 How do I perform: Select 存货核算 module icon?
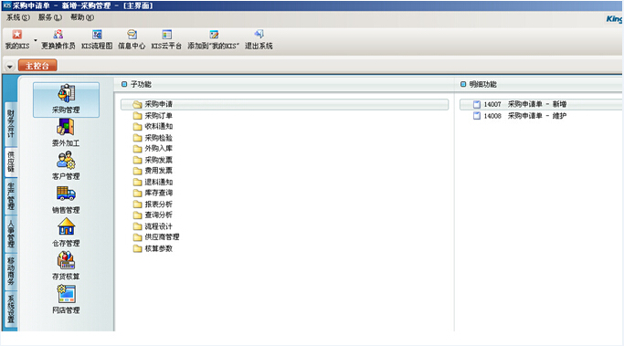(x=66, y=267)
